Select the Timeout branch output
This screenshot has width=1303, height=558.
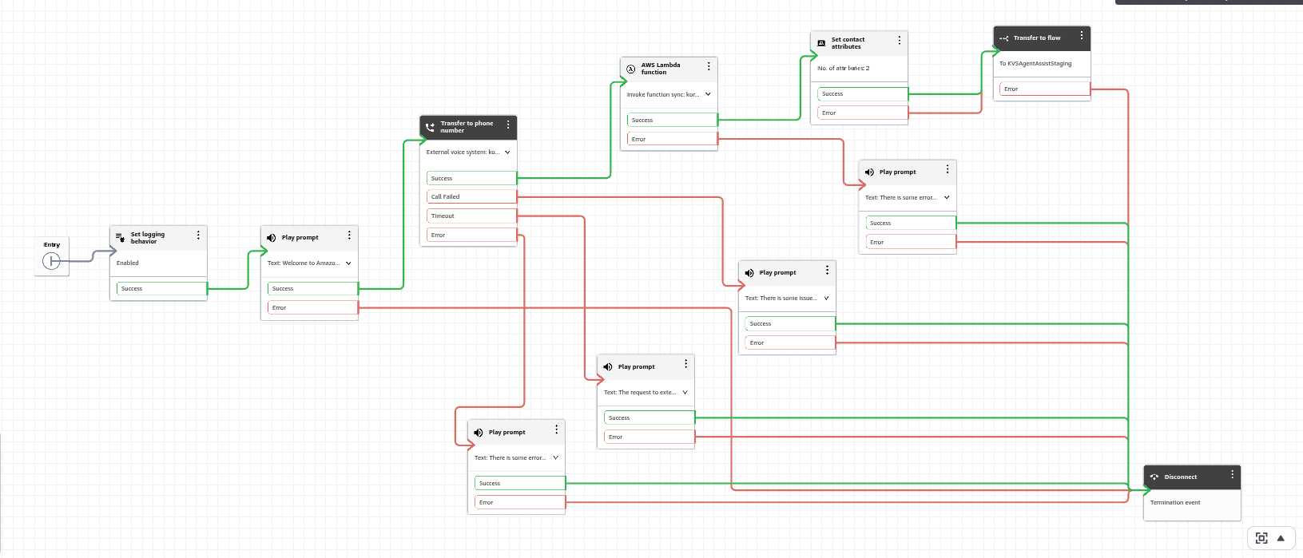pyautogui.click(x=471, y=216)
